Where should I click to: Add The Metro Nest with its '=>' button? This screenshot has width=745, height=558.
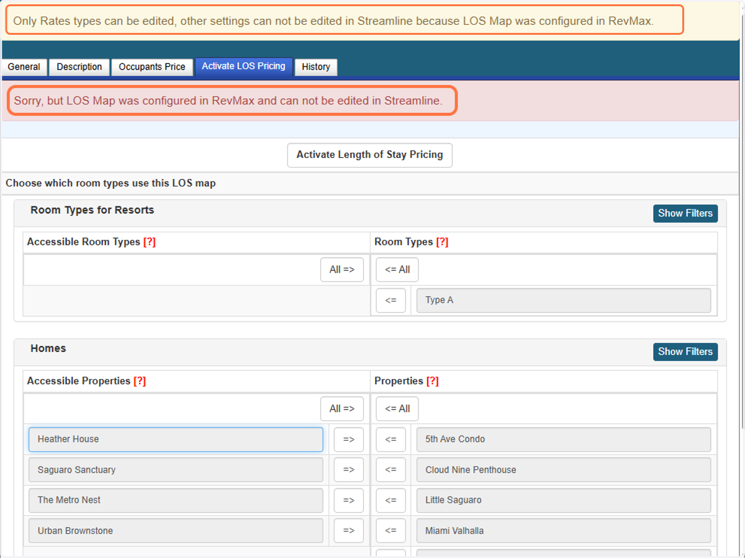coord(349,500)
